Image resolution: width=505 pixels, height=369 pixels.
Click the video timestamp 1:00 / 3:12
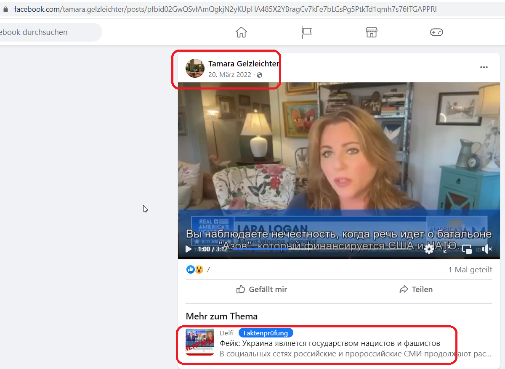pyautogui.click(x=213, y=249)
